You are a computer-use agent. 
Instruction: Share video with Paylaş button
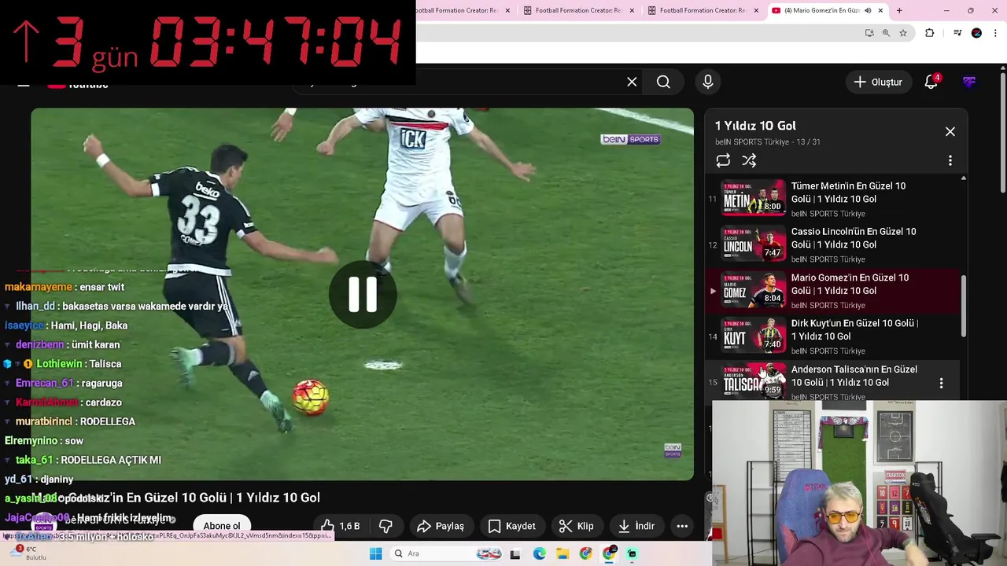441,526
